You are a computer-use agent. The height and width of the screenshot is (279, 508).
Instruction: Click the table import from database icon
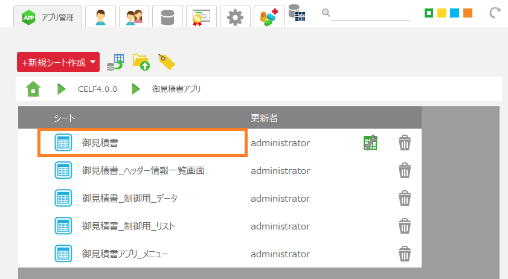[x=115, y=62]
